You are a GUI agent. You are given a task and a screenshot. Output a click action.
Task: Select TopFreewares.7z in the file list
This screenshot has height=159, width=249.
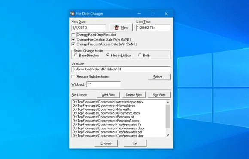[x=107, y=125]
